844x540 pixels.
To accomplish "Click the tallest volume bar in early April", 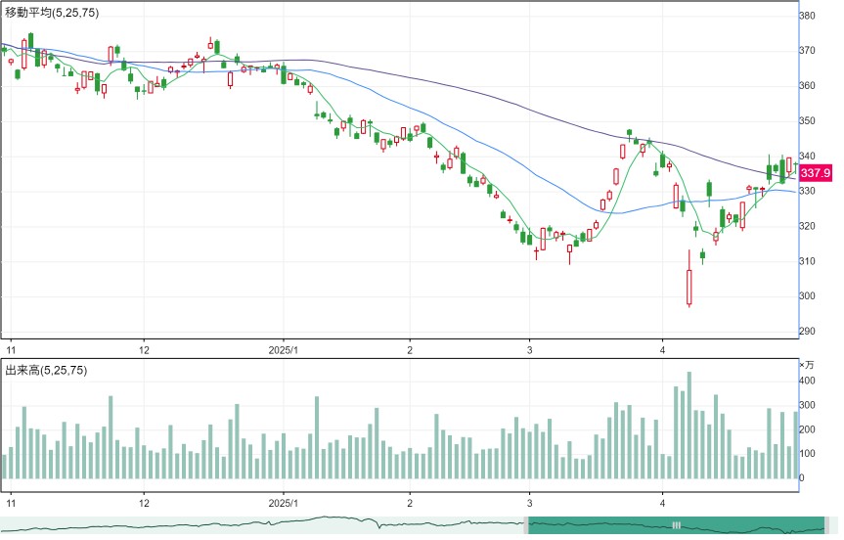I will pos(689,426).
